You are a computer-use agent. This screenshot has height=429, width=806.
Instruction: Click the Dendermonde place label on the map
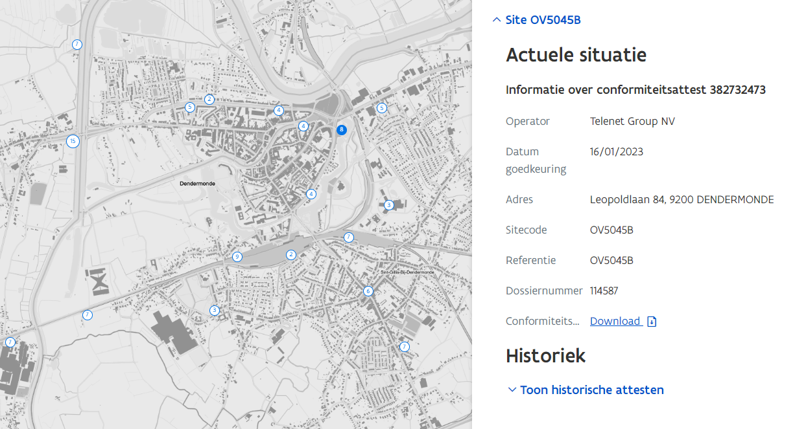[x=197, y=184]
